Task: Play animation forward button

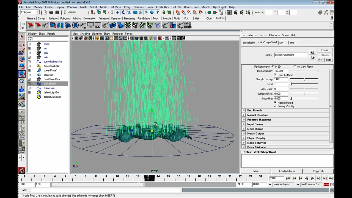Action: (x=312, y=178)
